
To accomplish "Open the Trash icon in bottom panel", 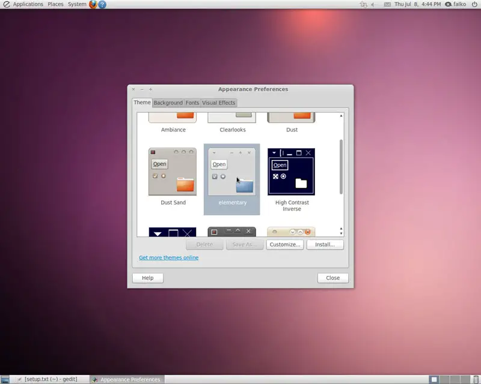I will point(476,379).
